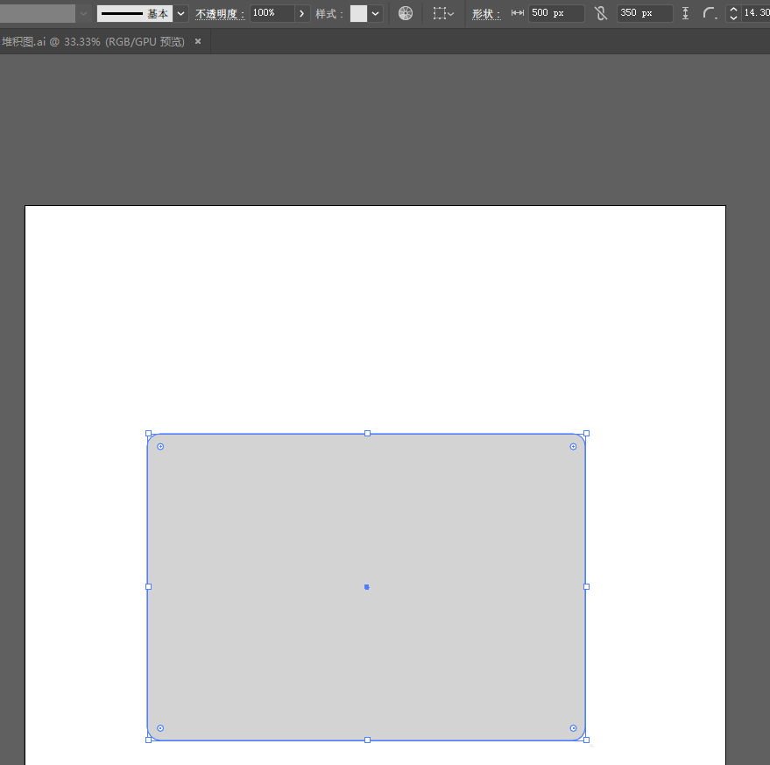Close the 堆积图.ai document tab
The image size is (770, 765).
coord(198,41)
